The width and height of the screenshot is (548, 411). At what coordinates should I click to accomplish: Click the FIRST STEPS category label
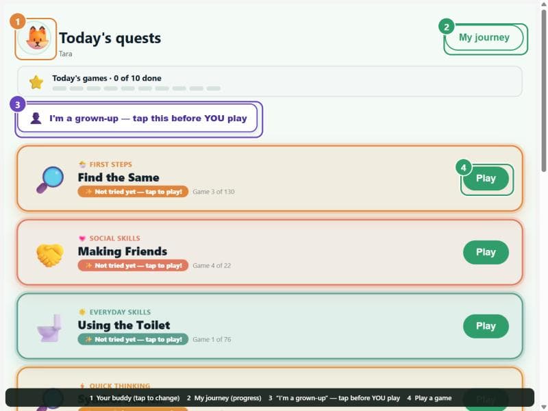[x=111, y=164]
